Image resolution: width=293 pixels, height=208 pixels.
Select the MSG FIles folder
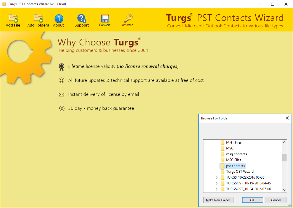(x=233, y=160)
